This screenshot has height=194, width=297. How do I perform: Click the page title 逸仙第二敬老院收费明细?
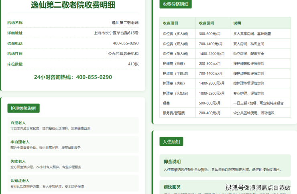73,5
